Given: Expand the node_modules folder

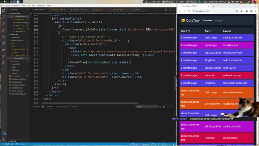Looking at the screenshot, I should pyautogui.click(x=17, y=41).
